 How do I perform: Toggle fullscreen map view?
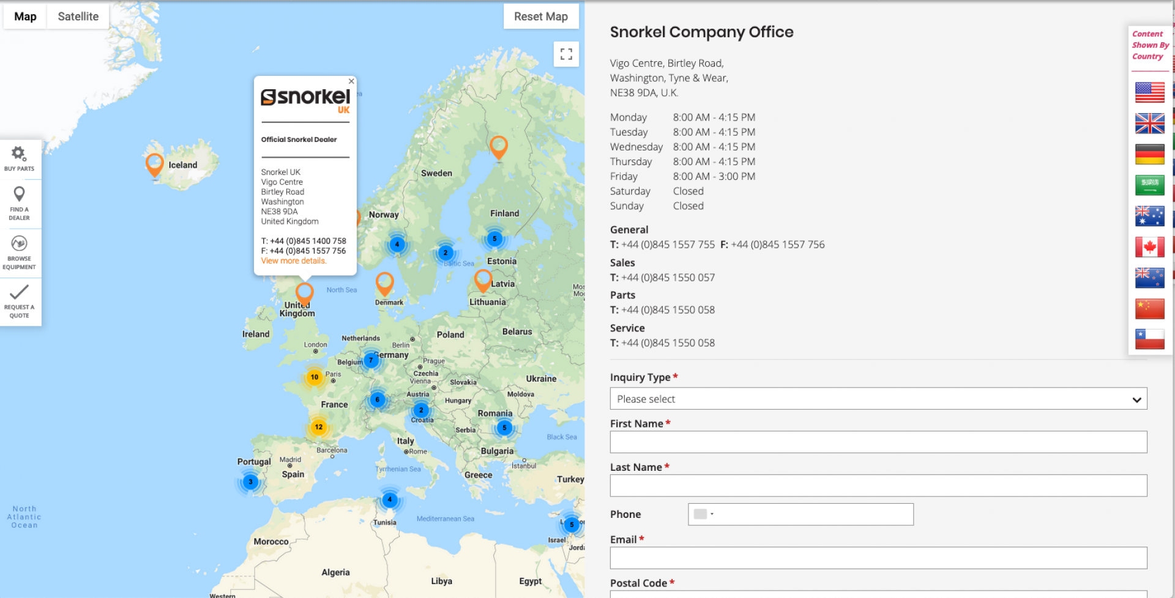(x=566, y=54)
